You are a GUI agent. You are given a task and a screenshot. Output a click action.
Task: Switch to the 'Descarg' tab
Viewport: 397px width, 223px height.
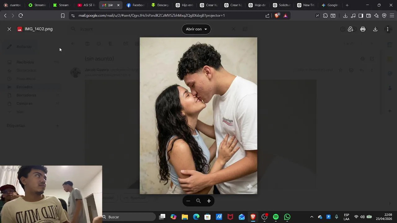click(160, 5)
